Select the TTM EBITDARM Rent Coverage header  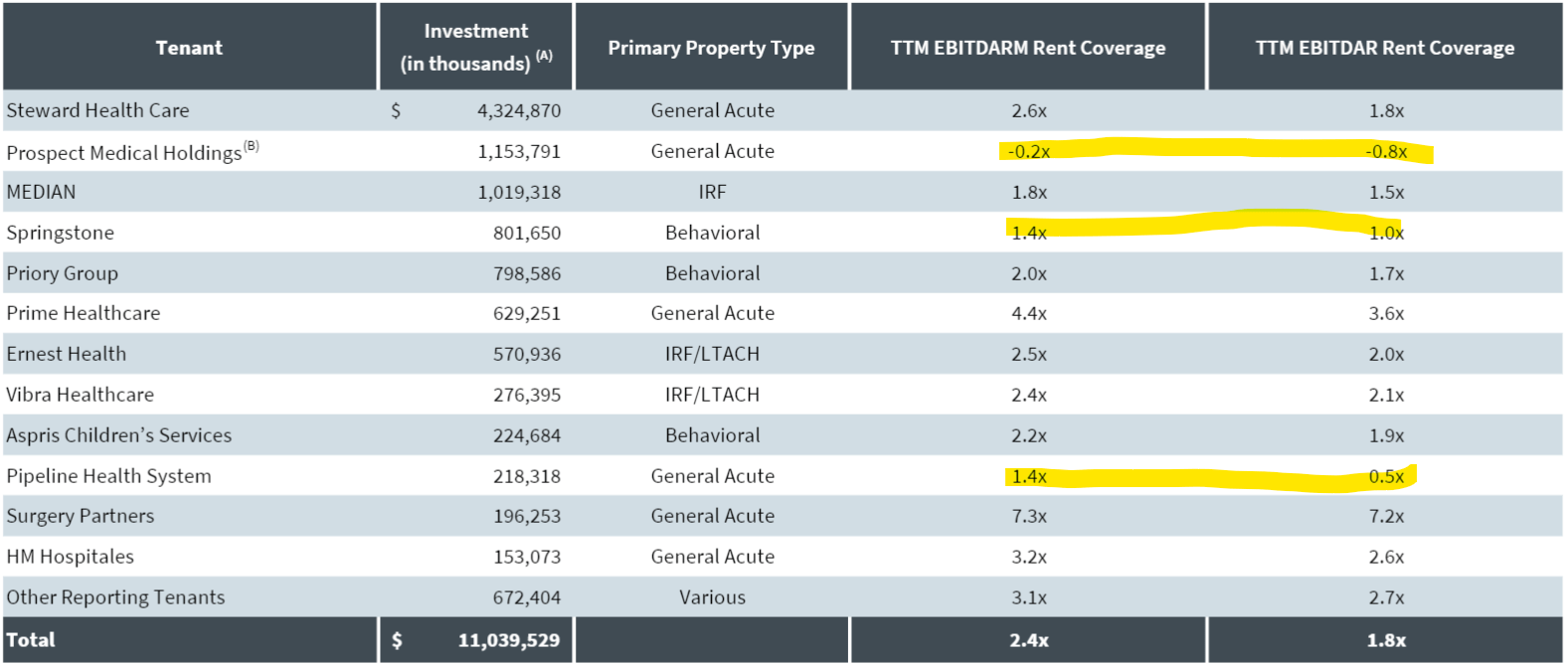coord(1028,48)
